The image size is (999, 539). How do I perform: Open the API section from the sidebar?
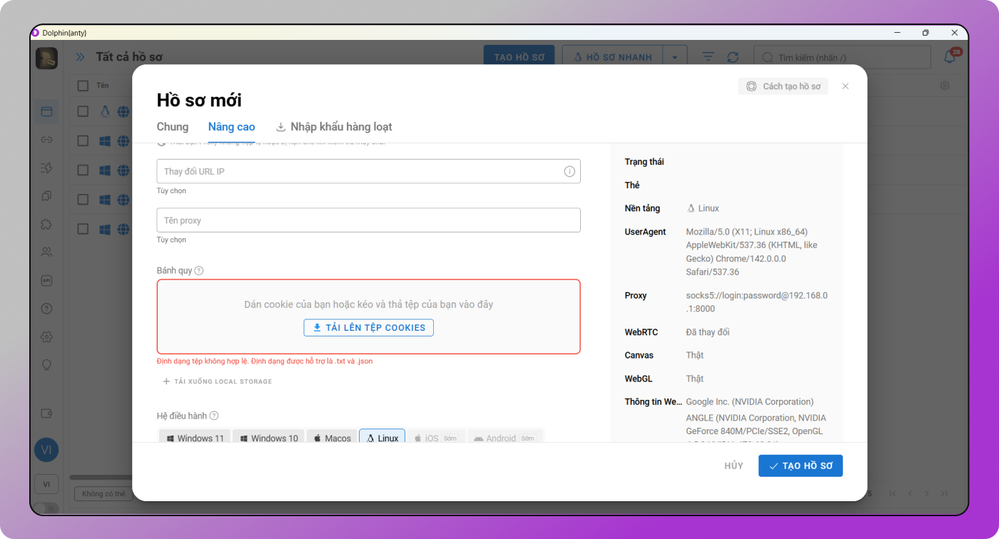(x=46, y=280)
